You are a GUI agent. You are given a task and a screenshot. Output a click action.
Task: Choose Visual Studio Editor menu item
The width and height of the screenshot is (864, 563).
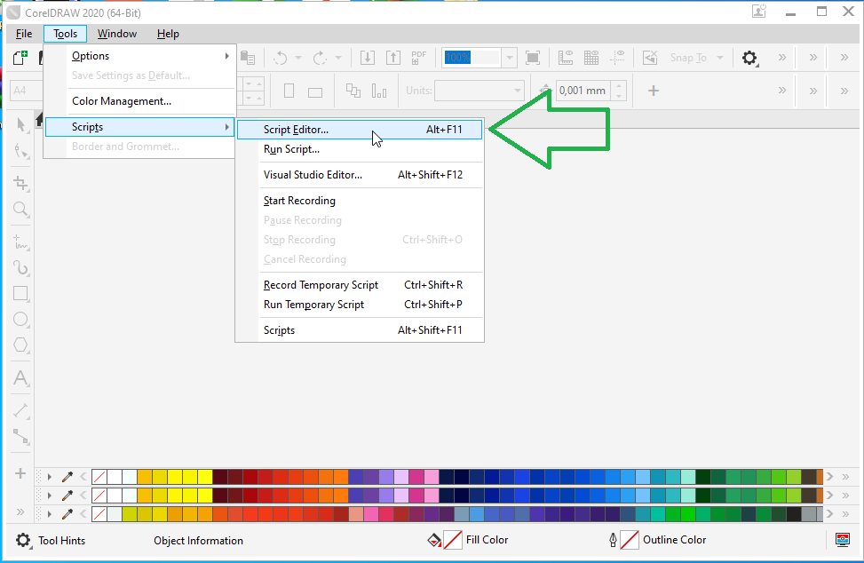[x=360, y=175]
